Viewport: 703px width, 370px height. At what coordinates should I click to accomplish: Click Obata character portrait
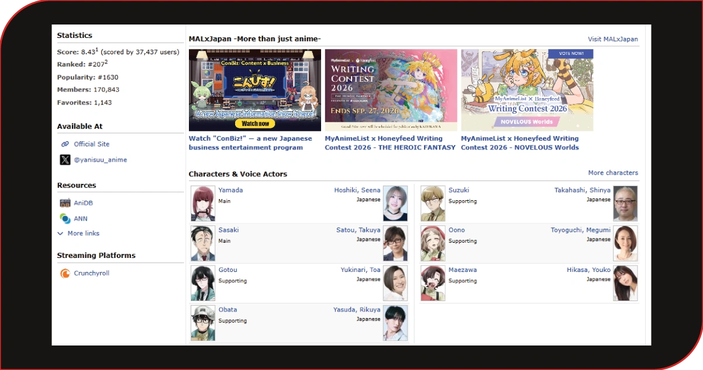[203, 323]
